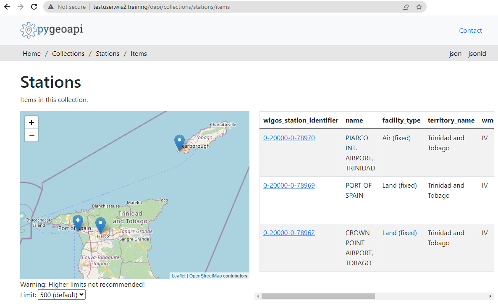Zoom in on the map with the plus button
The width and height of the screenshot is (498, 306).
[31, 122]
